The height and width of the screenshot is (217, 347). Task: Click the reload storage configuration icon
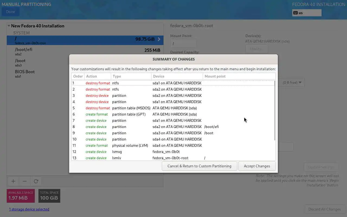(36, 181)
